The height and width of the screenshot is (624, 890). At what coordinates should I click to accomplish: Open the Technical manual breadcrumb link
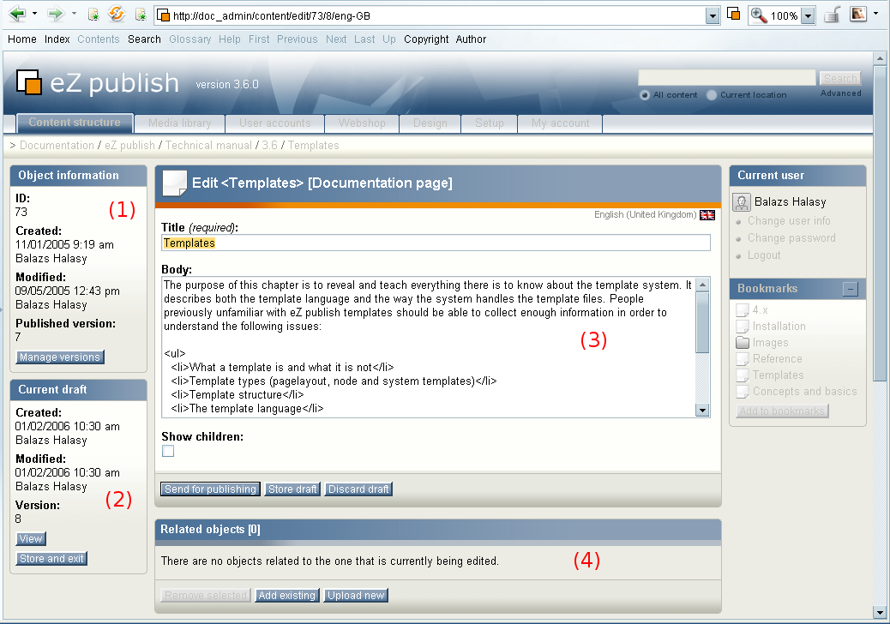[209, 145]
